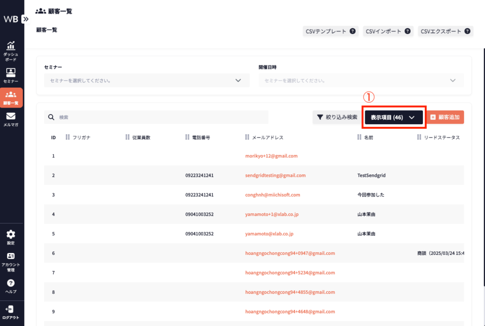Click the 顧客追加 button
This screenshot has width=485, height=326.
tap(445, 117)
